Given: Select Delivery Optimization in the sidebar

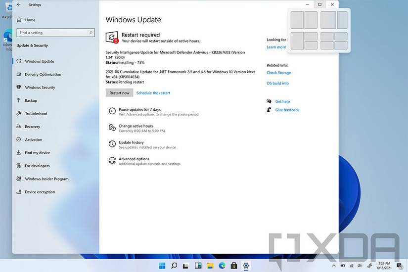Looking at the screenshot, I should pyautogui.click(x=39, y=75).
